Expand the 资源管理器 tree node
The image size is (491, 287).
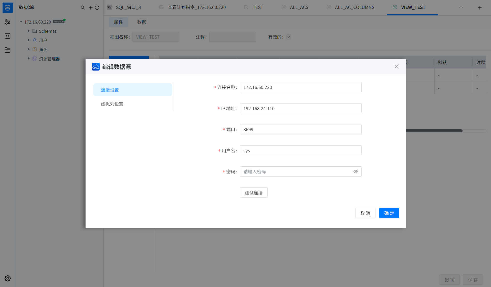[29, 59]
